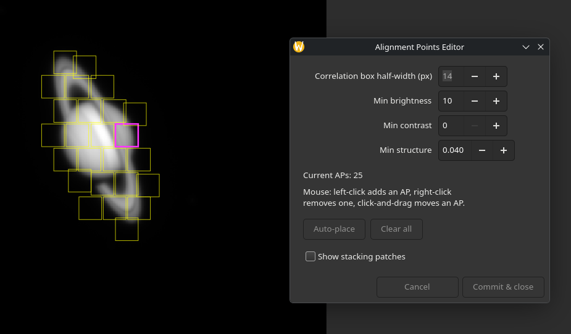This screenshot has height=334, width=571.
Task: Click the bottommost yellow alignment box
Action: pos(127,229)
